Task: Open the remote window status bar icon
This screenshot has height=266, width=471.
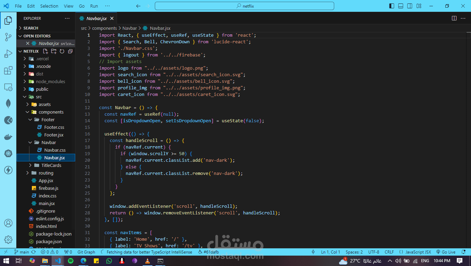Action: click(6, 252)
